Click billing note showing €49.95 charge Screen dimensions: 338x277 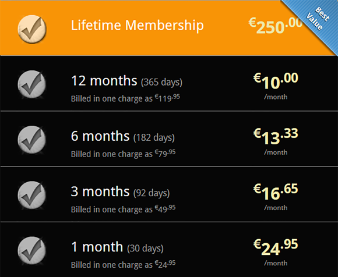coord(124,209)
